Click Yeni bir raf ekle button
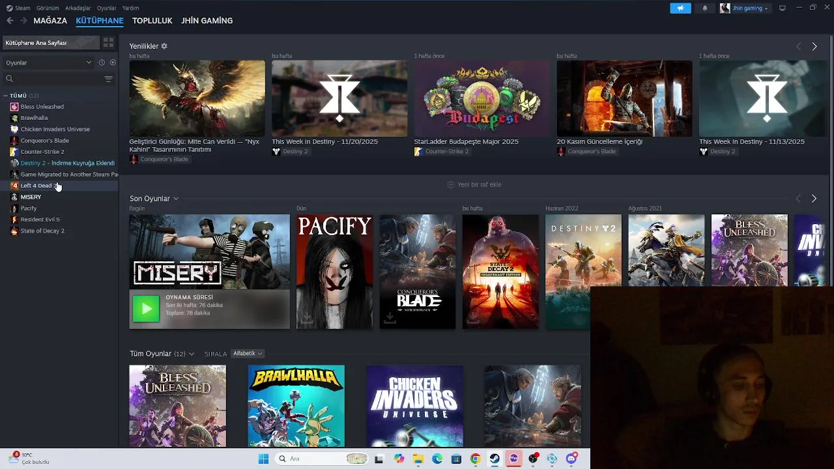Viewport: 834px width, 469px height. click(x=474, y=184)
